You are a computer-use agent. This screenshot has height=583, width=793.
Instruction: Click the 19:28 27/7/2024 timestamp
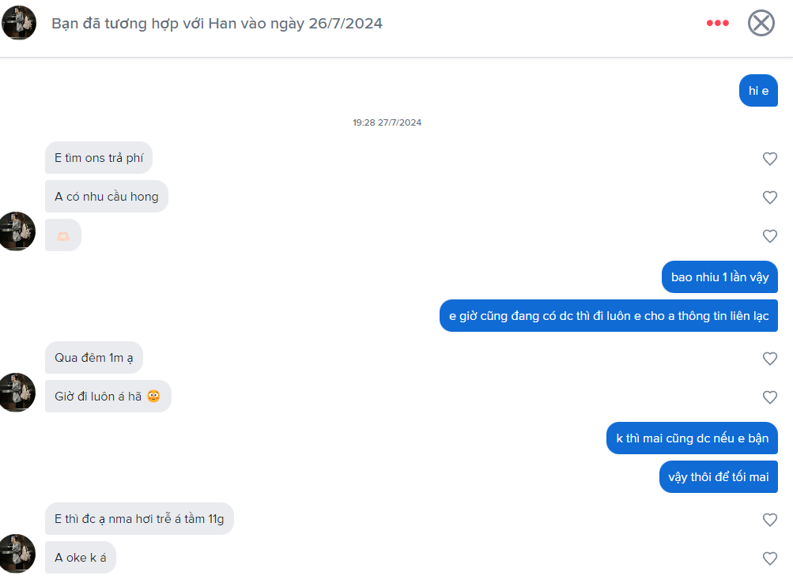[x=387, y=122]
